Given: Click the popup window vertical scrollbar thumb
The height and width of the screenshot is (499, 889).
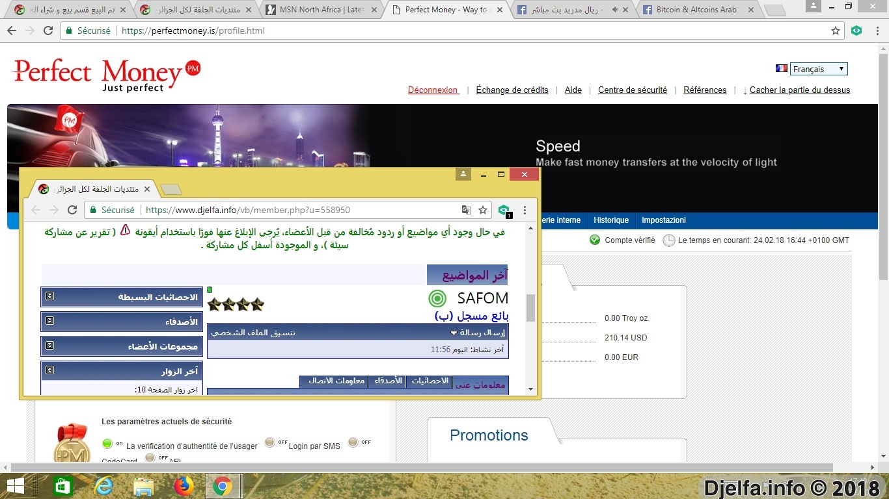Looking at the screenshot, I should [x=530, y=307].
